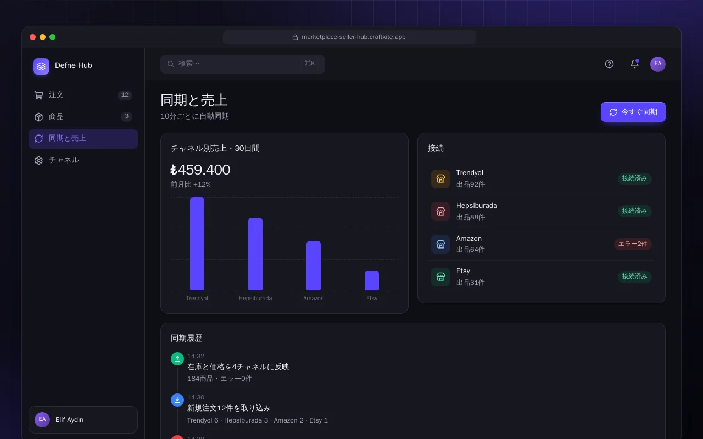Click the green upload icon at 14:32
The image size is (703, 439).
coord(177,359)
